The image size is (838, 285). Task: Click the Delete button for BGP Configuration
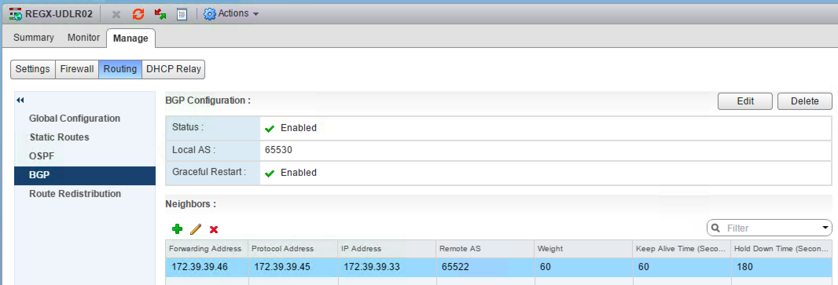(804, 101)
